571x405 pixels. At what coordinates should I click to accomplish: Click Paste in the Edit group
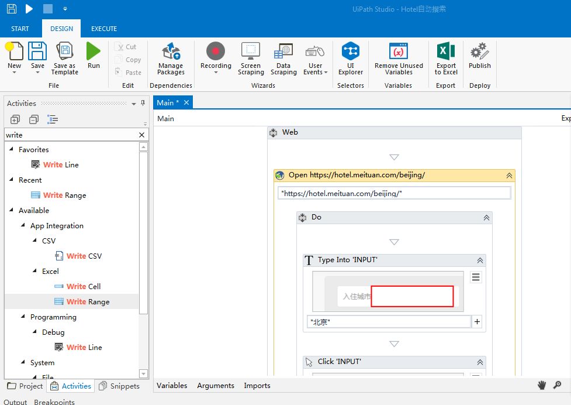[x=128, y=73]
